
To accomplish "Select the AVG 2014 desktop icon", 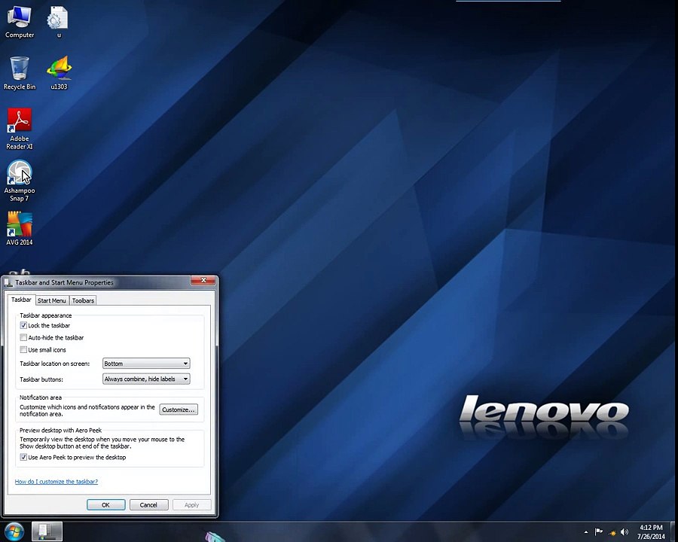I will [19, 229].
